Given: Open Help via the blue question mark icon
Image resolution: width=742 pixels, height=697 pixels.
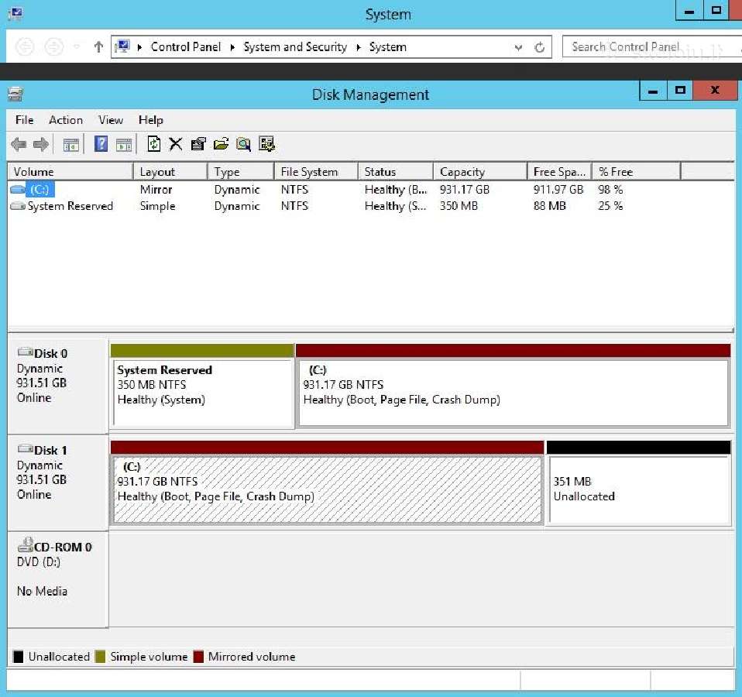Looking at the screenshot, I should tap(101, 143).
